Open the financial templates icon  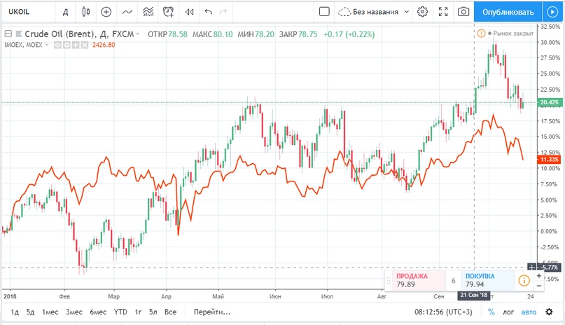(148, 12)
